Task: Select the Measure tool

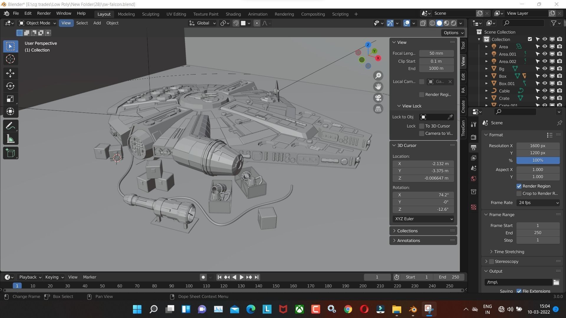Action: click(x=10, y=139)
